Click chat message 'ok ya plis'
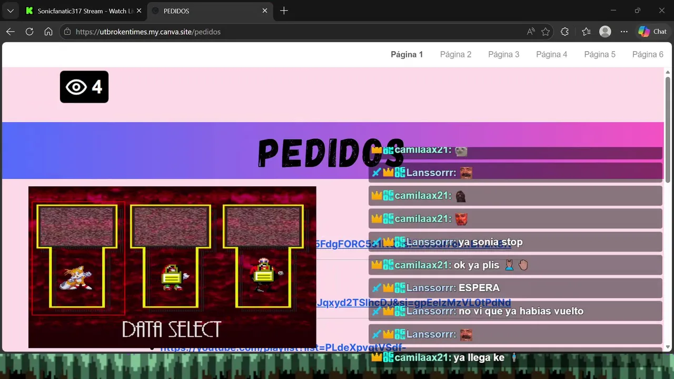 [x=476, y=265]
